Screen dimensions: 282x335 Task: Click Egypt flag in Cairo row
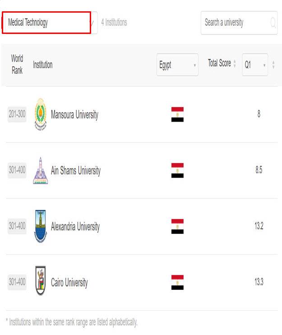click(177, 282)
